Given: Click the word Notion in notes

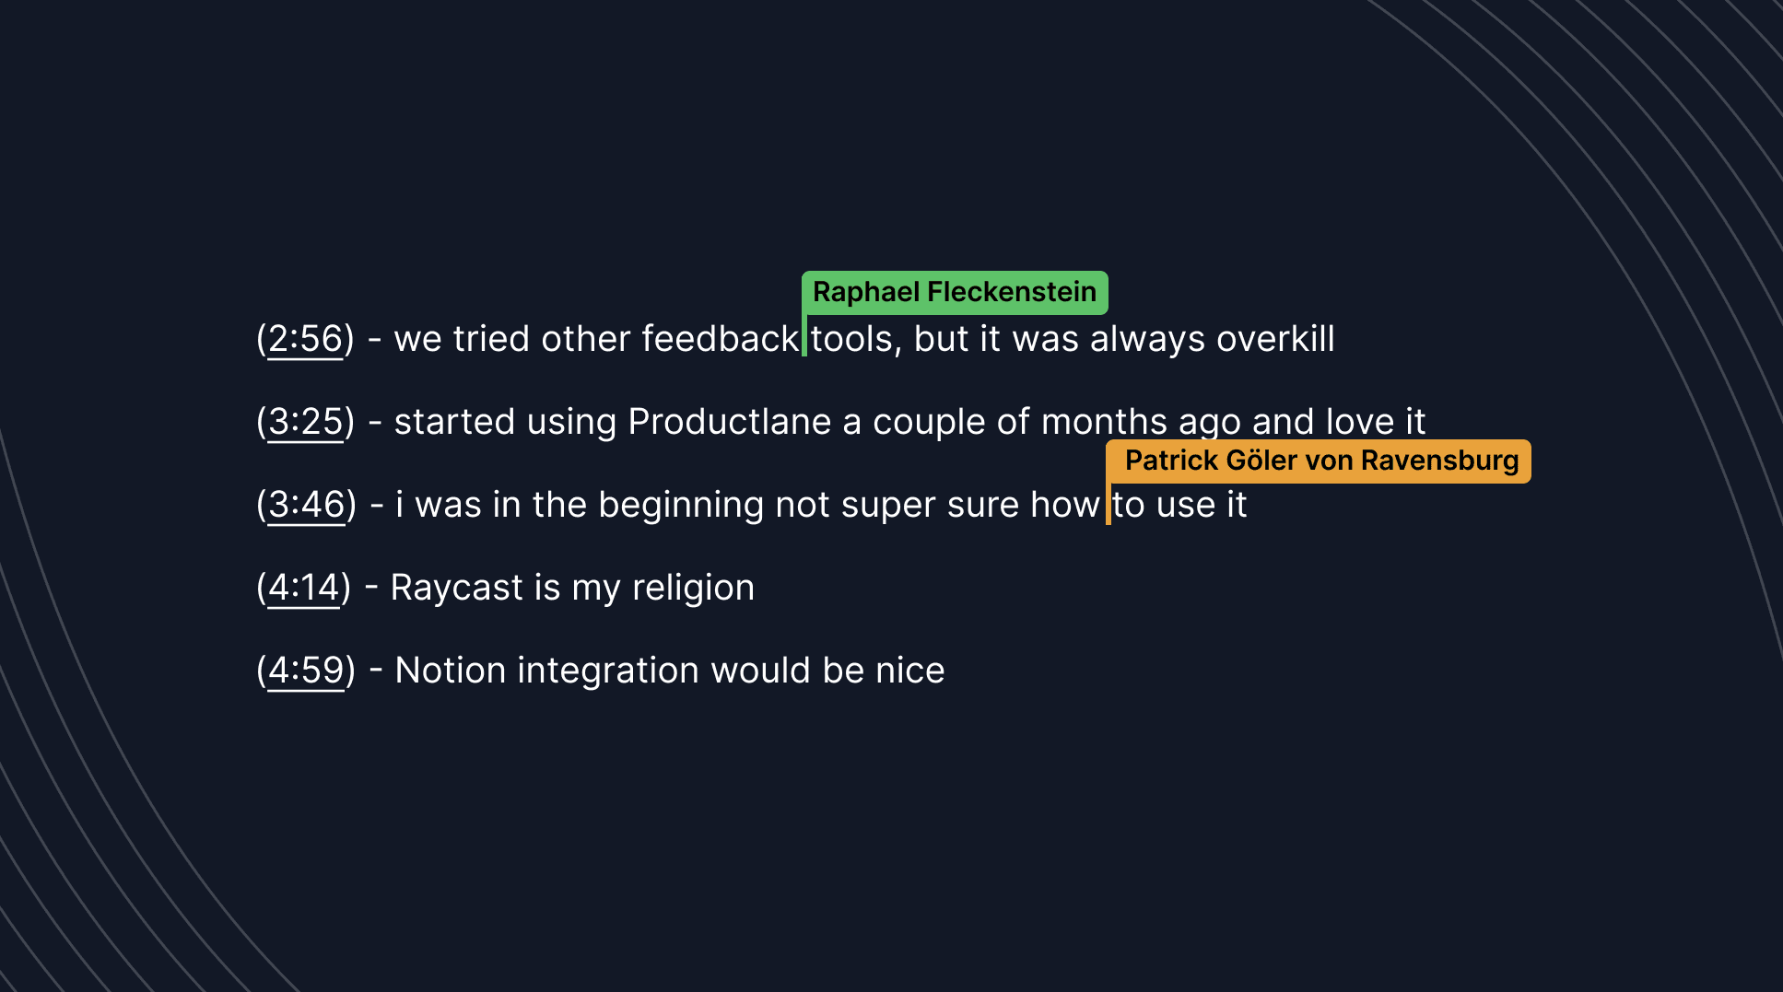Looking at the screenshot, I should click(450, 671).
